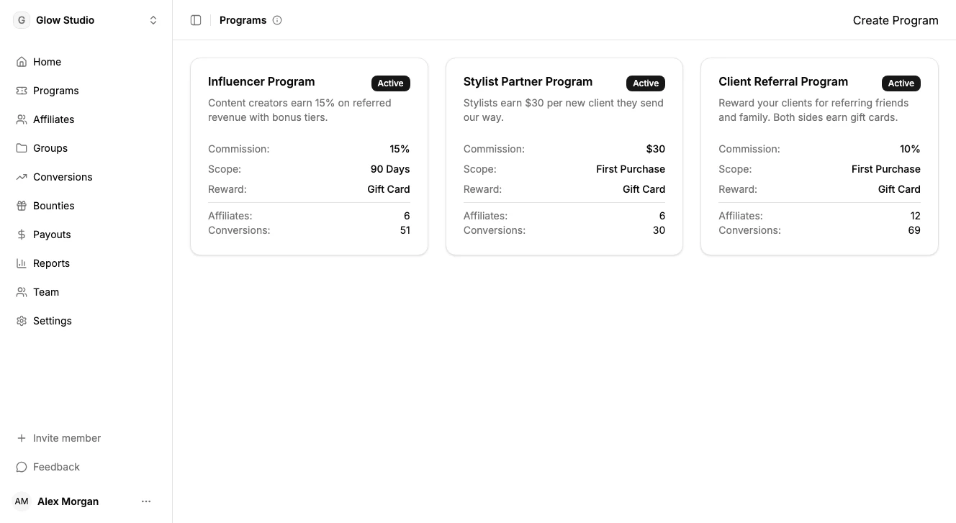The height and width of the screenshot is (523, 956).
Task: Collapse the sidebar with the panel icon
Action: (196, 20)
